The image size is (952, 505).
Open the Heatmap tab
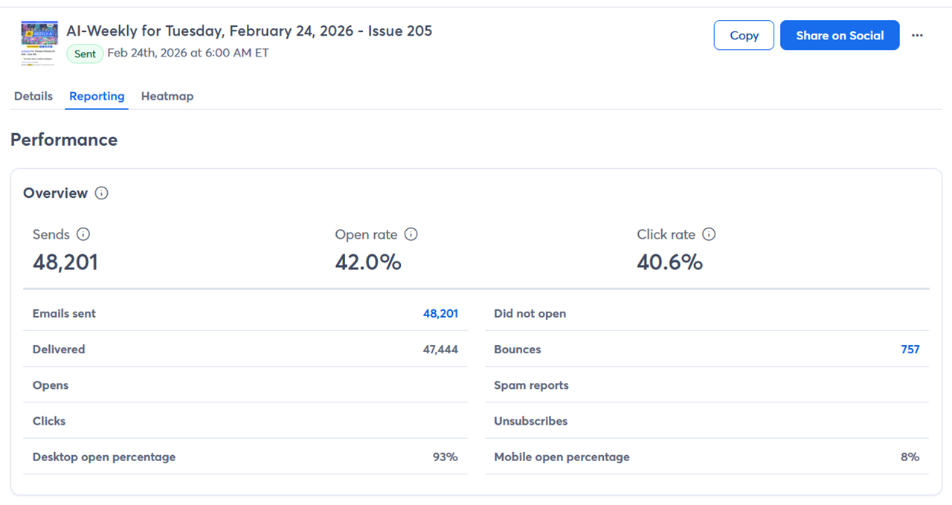[167, 96]
